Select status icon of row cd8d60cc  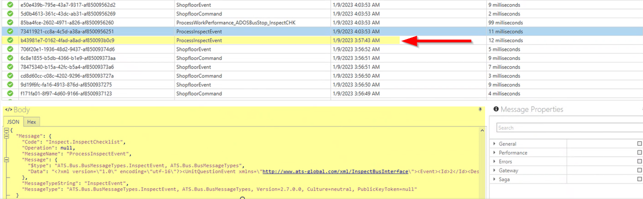click(x=10, y=75)
